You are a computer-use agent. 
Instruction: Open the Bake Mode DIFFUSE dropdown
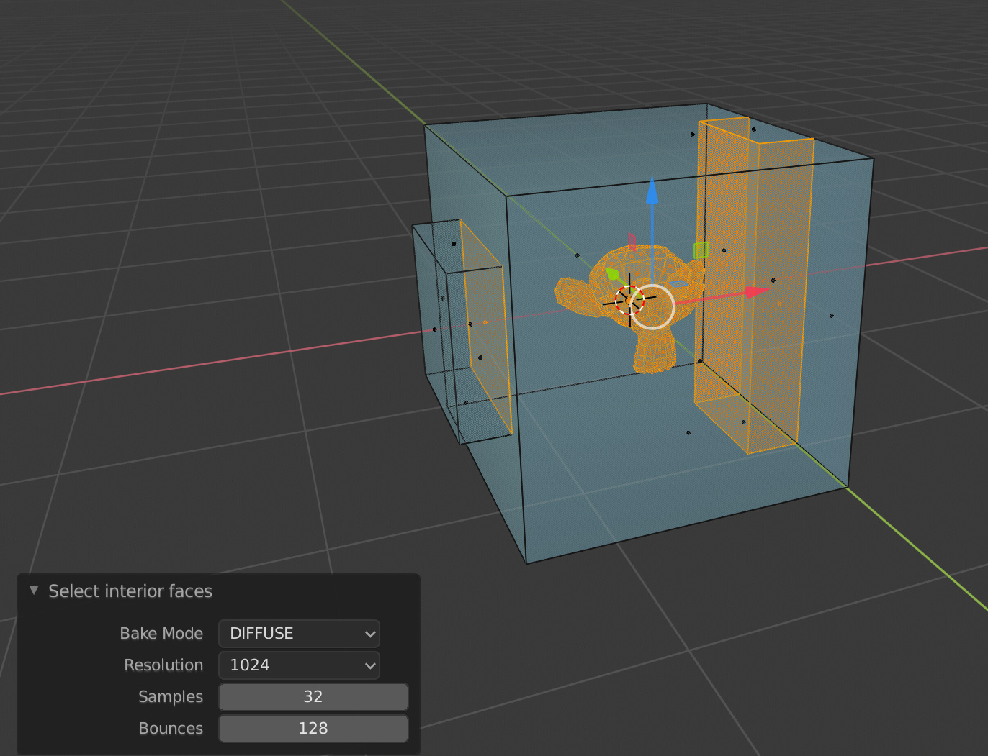click(299, 634)
